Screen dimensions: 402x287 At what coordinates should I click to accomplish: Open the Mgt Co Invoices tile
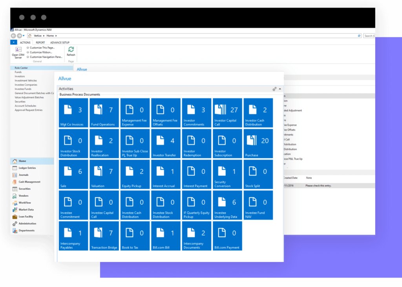[x=73, y=113]
